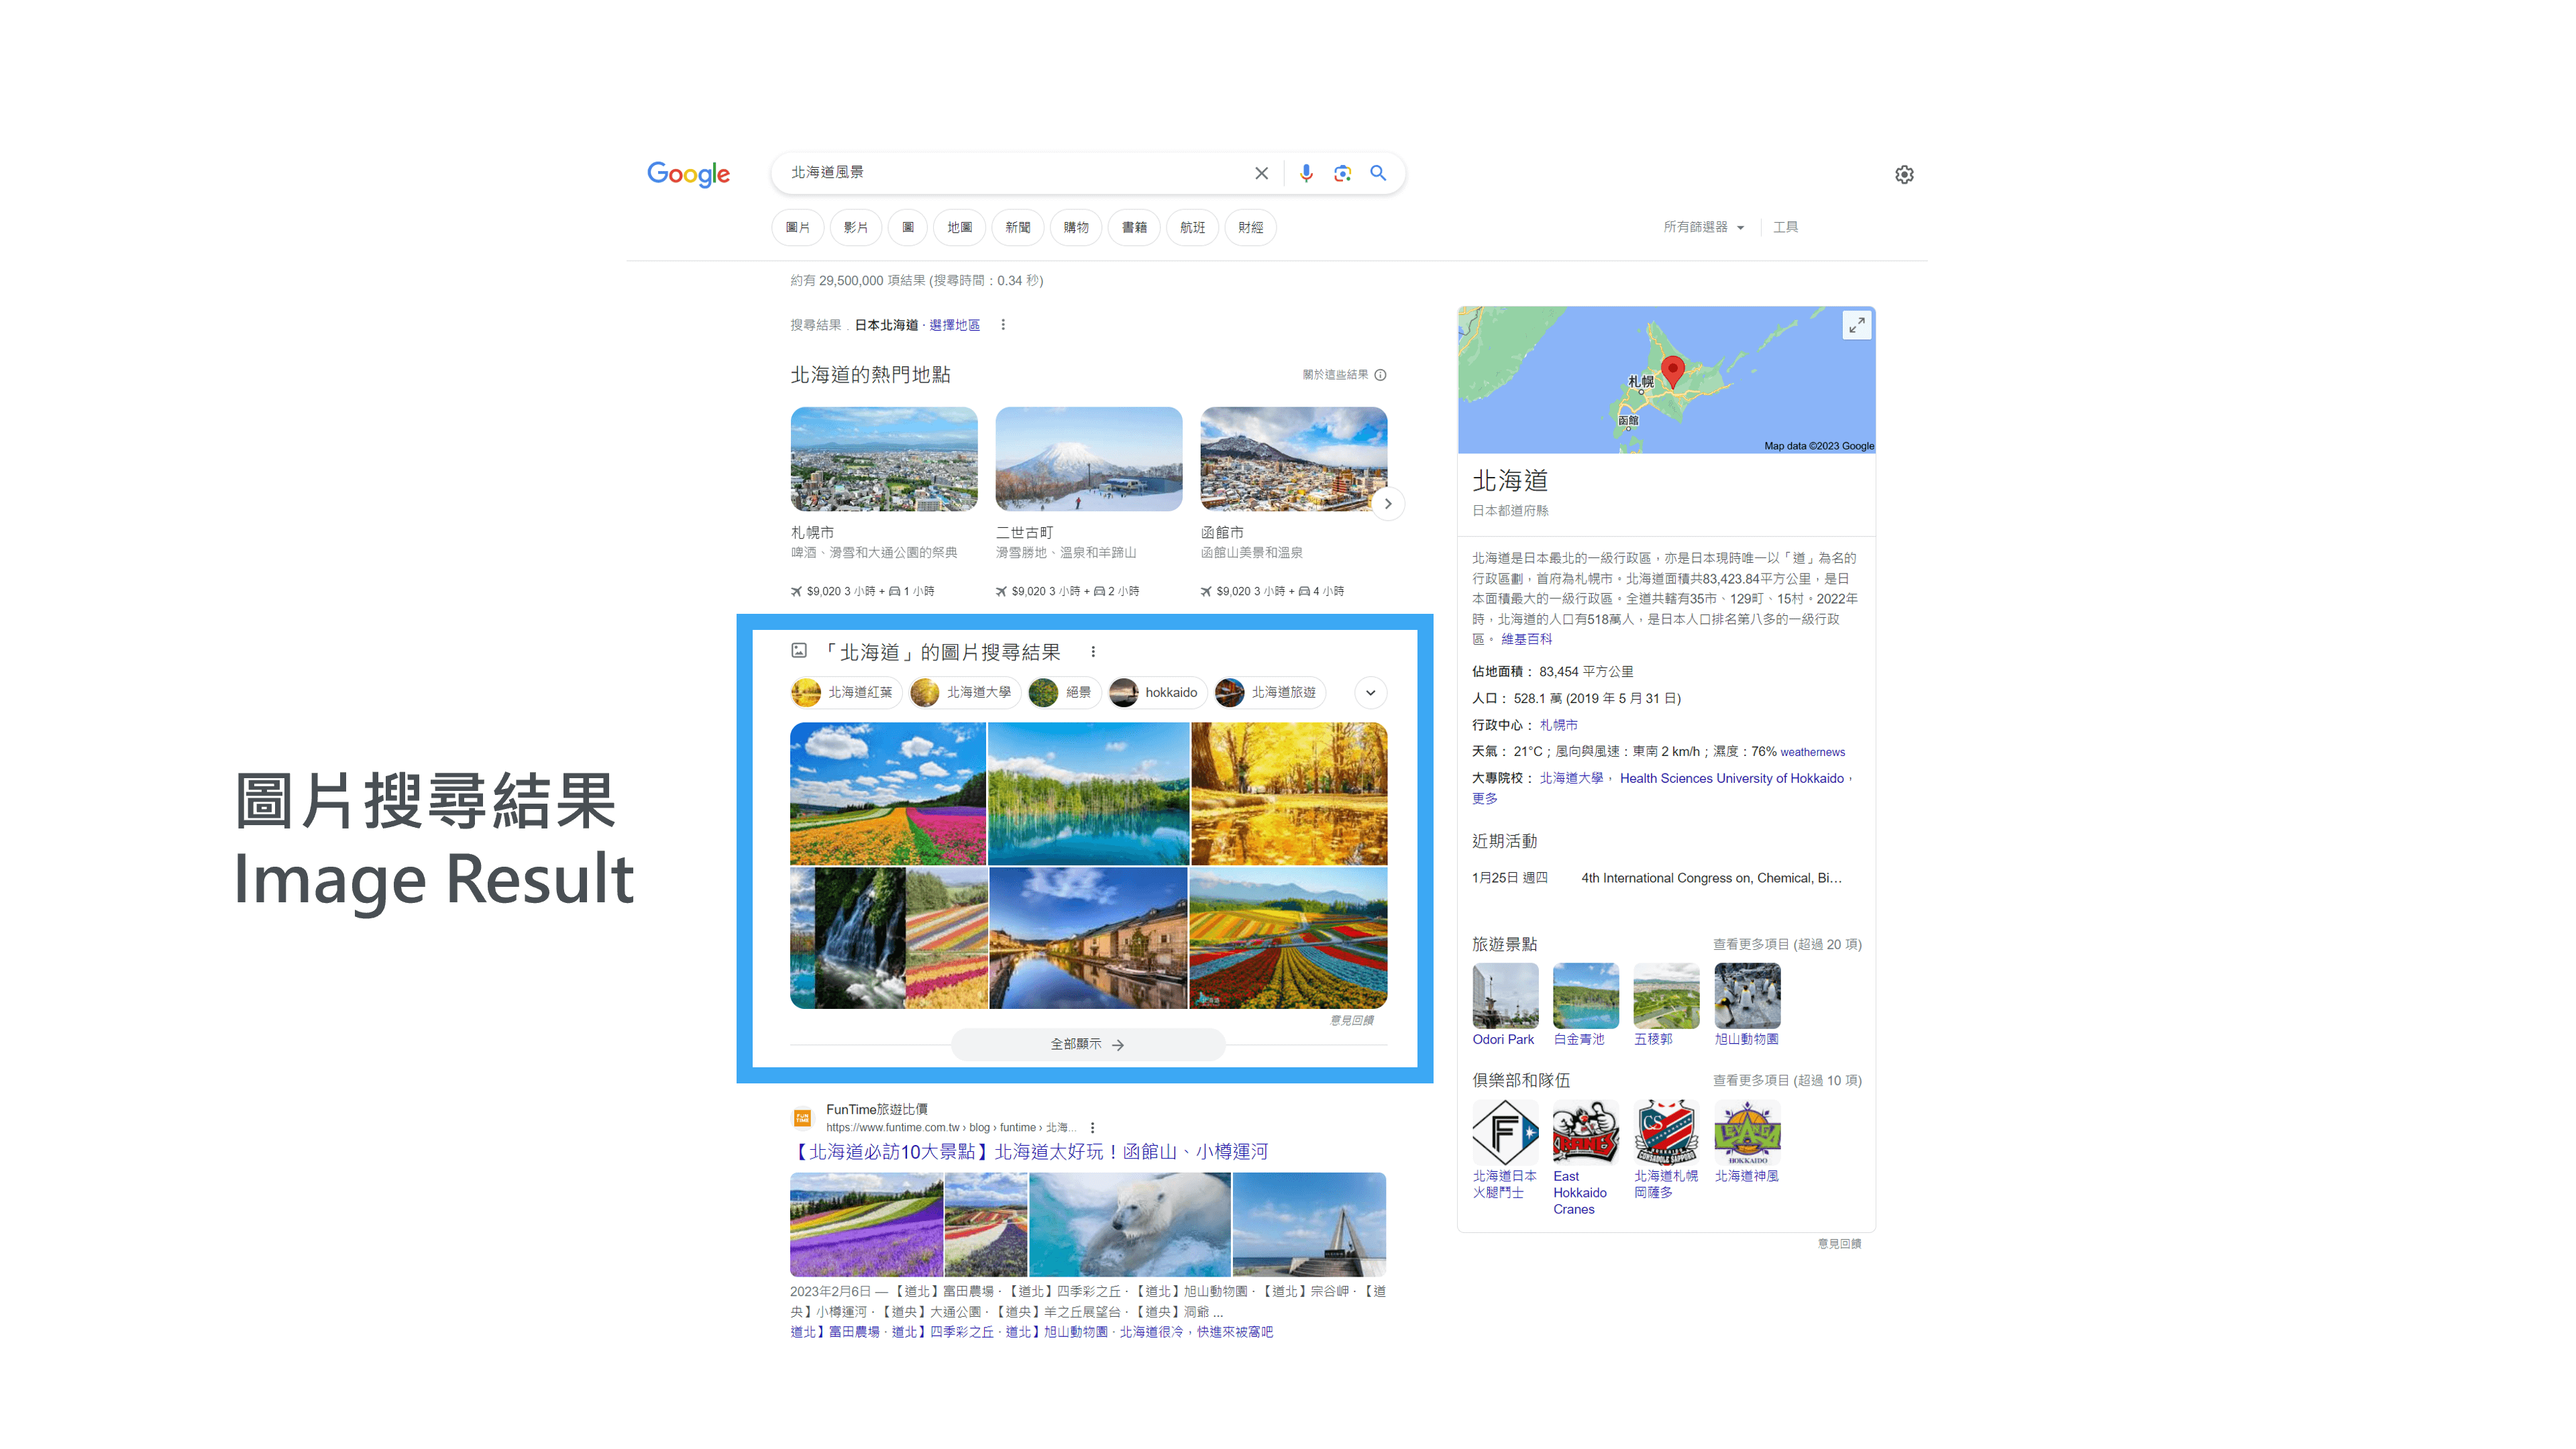Open the 所有篩選器 dropdown
Viewport: 2576px width, 1449px height.
[x=1703, y=227]
